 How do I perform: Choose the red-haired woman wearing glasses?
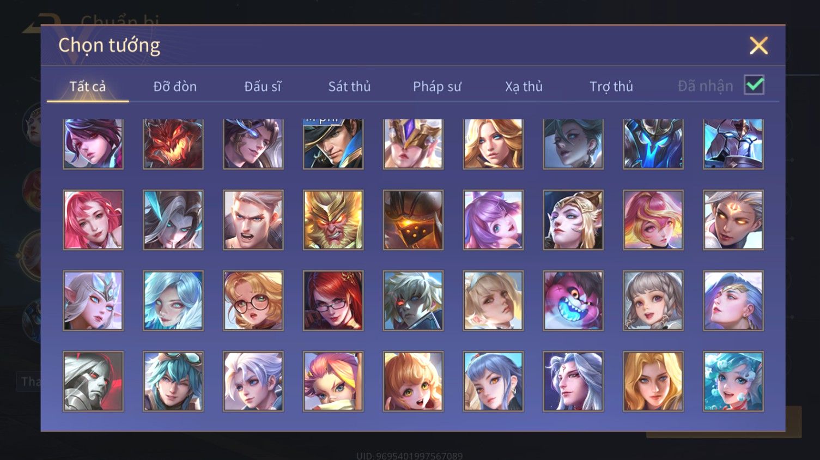333,300
